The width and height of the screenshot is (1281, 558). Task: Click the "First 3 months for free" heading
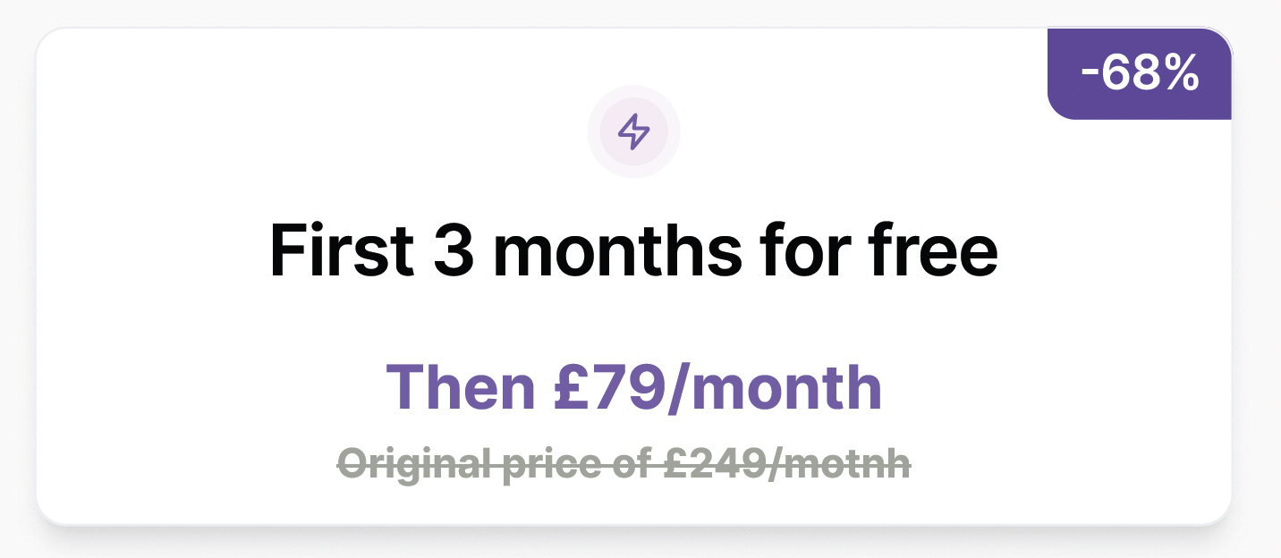pos(633,250)
